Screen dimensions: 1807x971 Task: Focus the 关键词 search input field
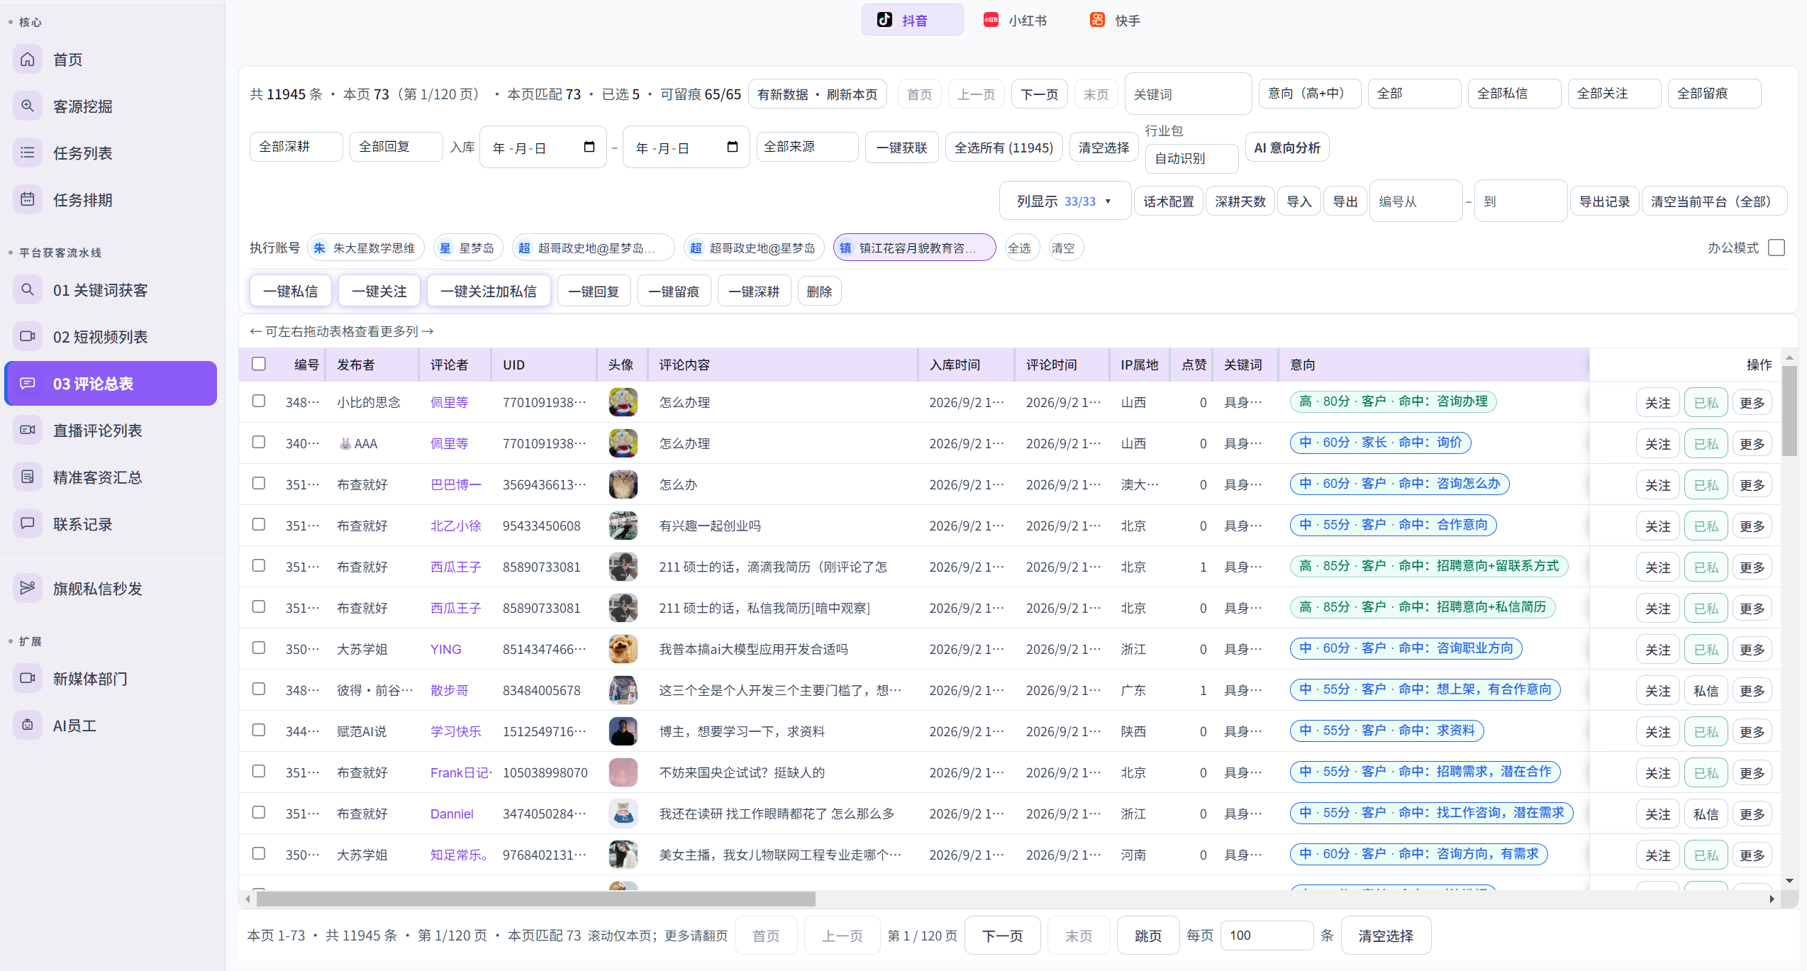(x=1188, y=94)
